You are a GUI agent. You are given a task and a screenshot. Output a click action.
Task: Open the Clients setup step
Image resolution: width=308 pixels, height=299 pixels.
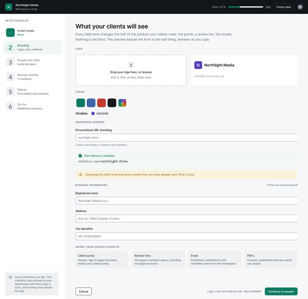pos(33,92)
